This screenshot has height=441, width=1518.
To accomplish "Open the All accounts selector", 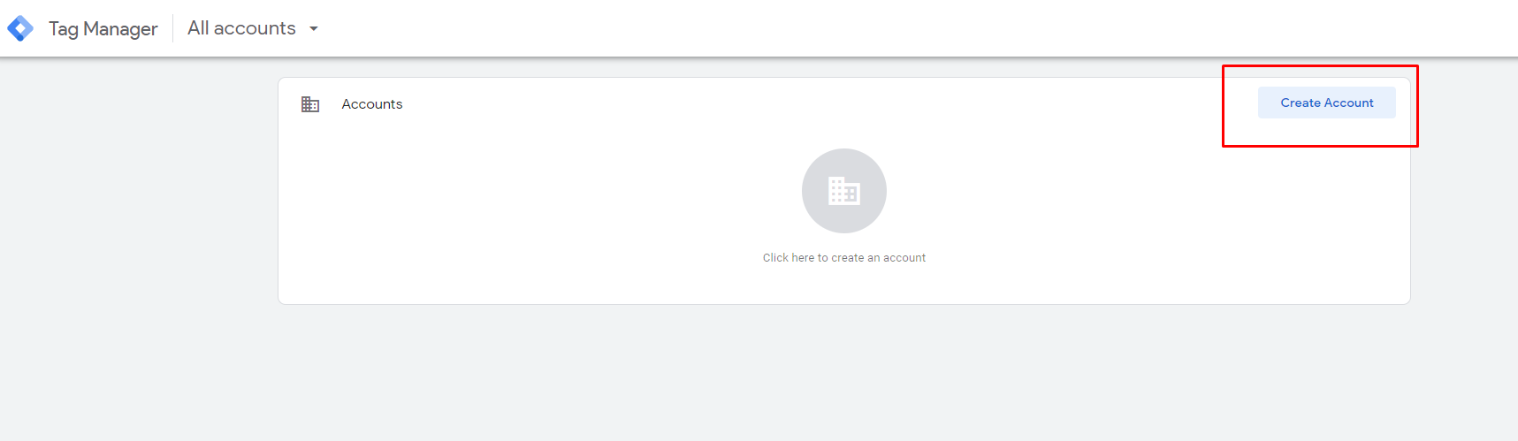I will [253, 28].
